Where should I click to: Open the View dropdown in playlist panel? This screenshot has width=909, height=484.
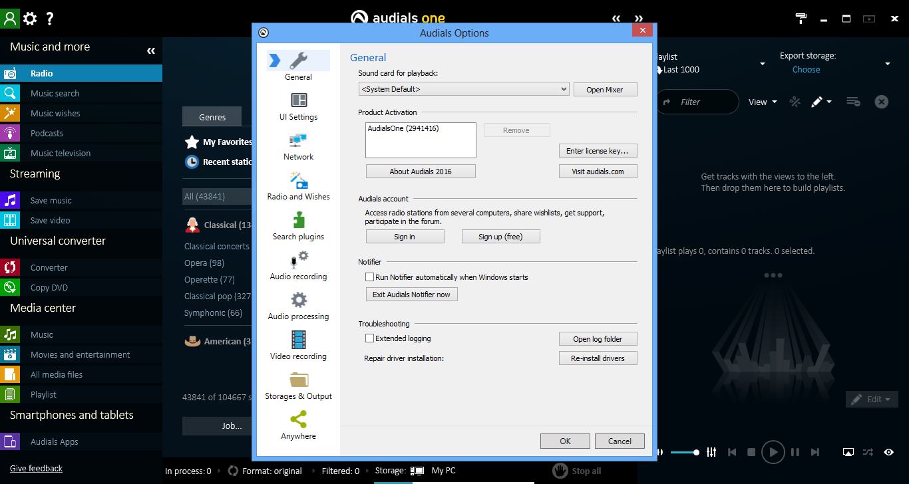[763, 102]
